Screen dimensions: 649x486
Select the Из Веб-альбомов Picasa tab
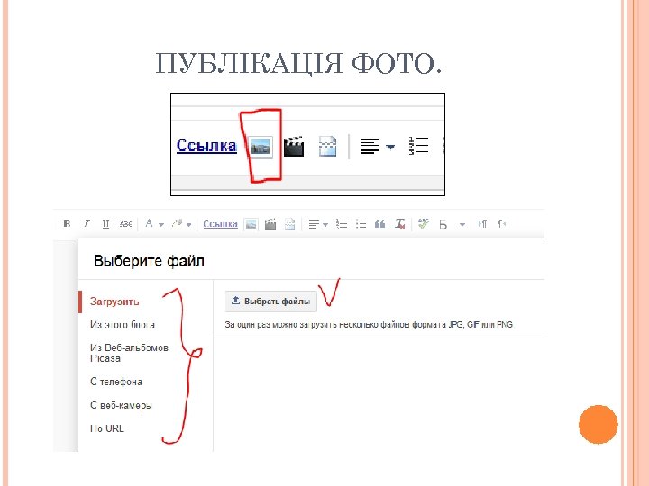129,353
